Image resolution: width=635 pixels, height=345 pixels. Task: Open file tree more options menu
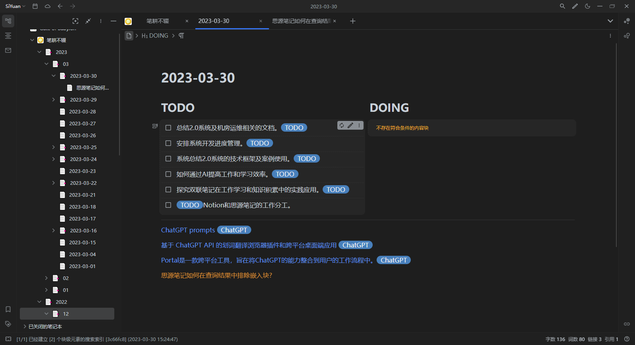coord(101,21)
